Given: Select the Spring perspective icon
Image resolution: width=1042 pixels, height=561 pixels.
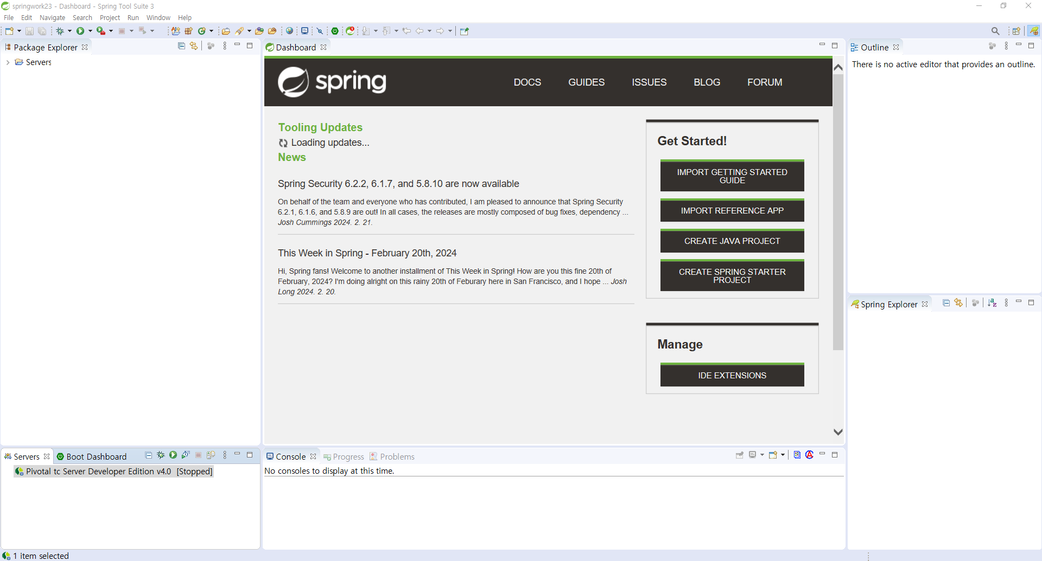Looking at the screenshot, I should click(x=1034, y=31).
